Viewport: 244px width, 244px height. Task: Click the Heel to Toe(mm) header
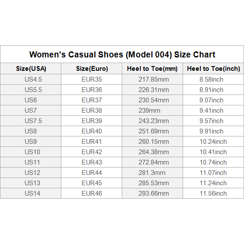pos(152,69)
